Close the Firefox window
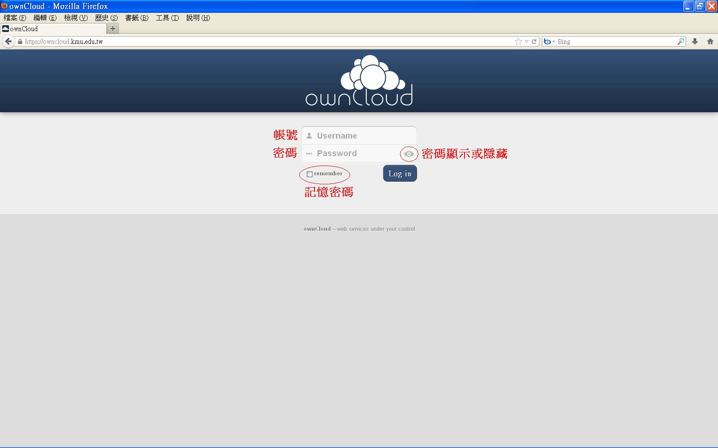This screenshot has height=448, width=718. coord(712,6)
